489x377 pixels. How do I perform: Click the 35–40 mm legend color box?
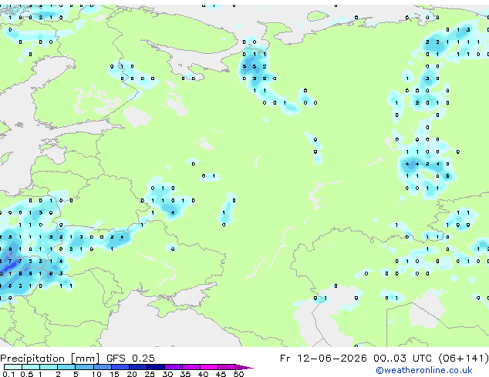point(191,367)
